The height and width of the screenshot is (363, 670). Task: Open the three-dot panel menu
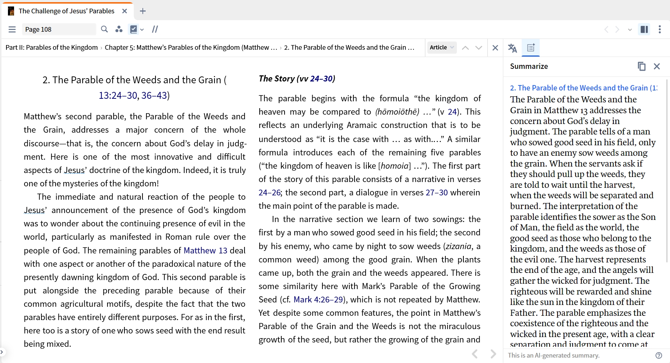point(660,29)
